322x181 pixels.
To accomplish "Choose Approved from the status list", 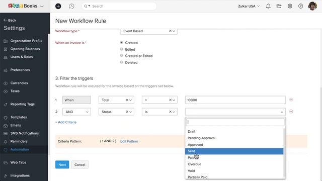I will point(234,145).
